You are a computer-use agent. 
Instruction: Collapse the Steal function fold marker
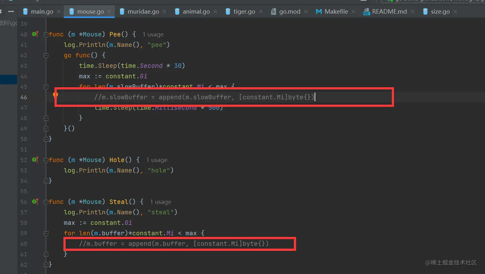coord(46,202)
